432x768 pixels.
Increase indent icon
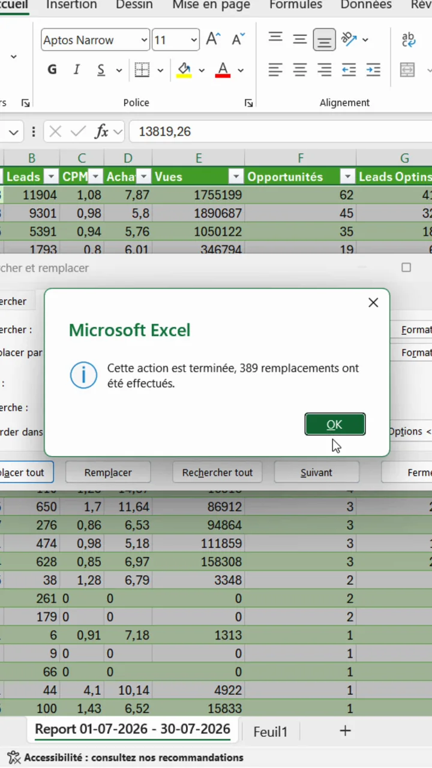click(x=373, y=70)
